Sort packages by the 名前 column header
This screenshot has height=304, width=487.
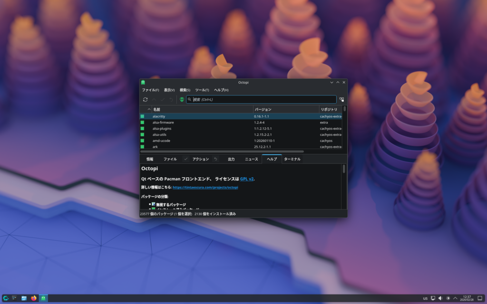tap(202, 109)
